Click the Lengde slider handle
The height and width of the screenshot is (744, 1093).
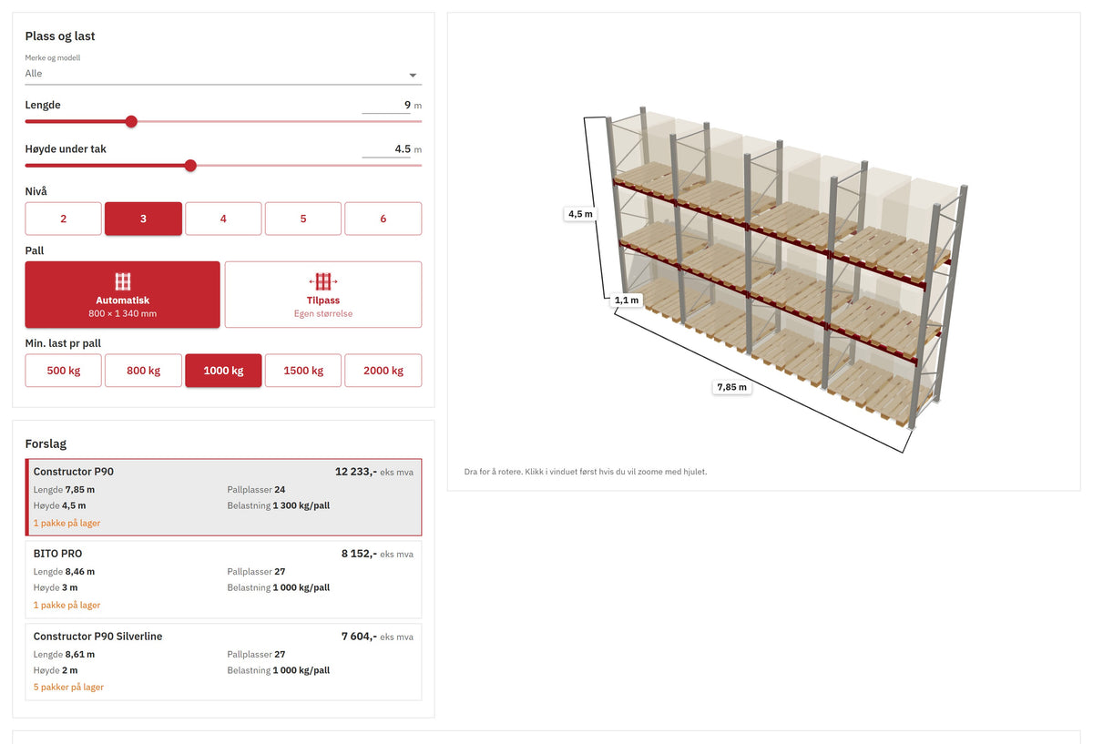(131, 121)
